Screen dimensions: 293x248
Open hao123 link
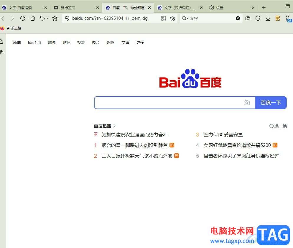click(x=34, y=42)
